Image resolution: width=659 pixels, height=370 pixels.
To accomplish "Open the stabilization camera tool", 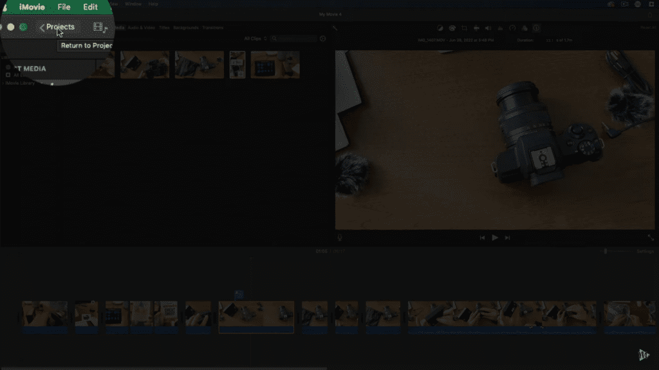I will [476, 28].
